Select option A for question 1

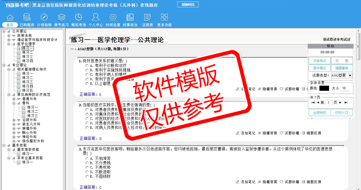coord(87,66)
